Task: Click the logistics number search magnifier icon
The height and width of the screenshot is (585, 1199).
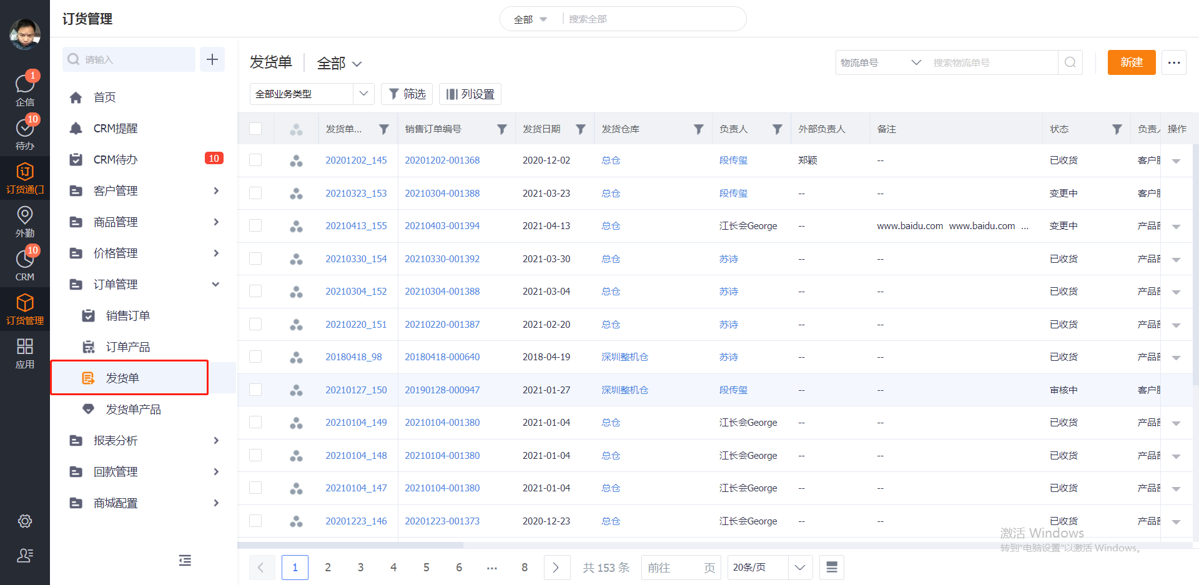Action: 1070,62
